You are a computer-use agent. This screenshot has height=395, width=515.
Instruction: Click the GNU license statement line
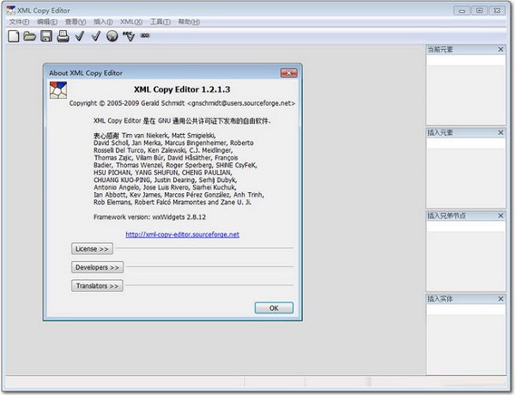click(182, 121)
